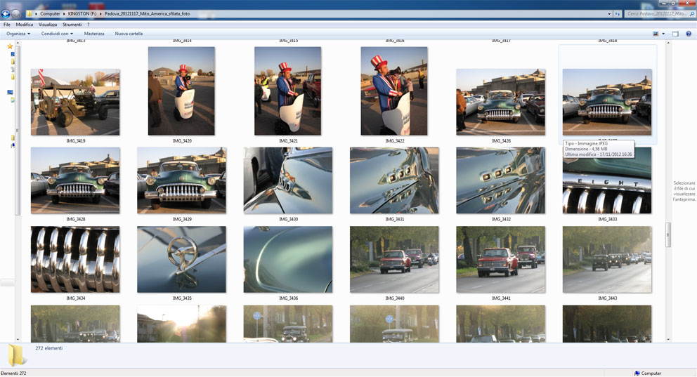
Task: Open the view options dropdown arrow
Action: [x=663, y=34]
